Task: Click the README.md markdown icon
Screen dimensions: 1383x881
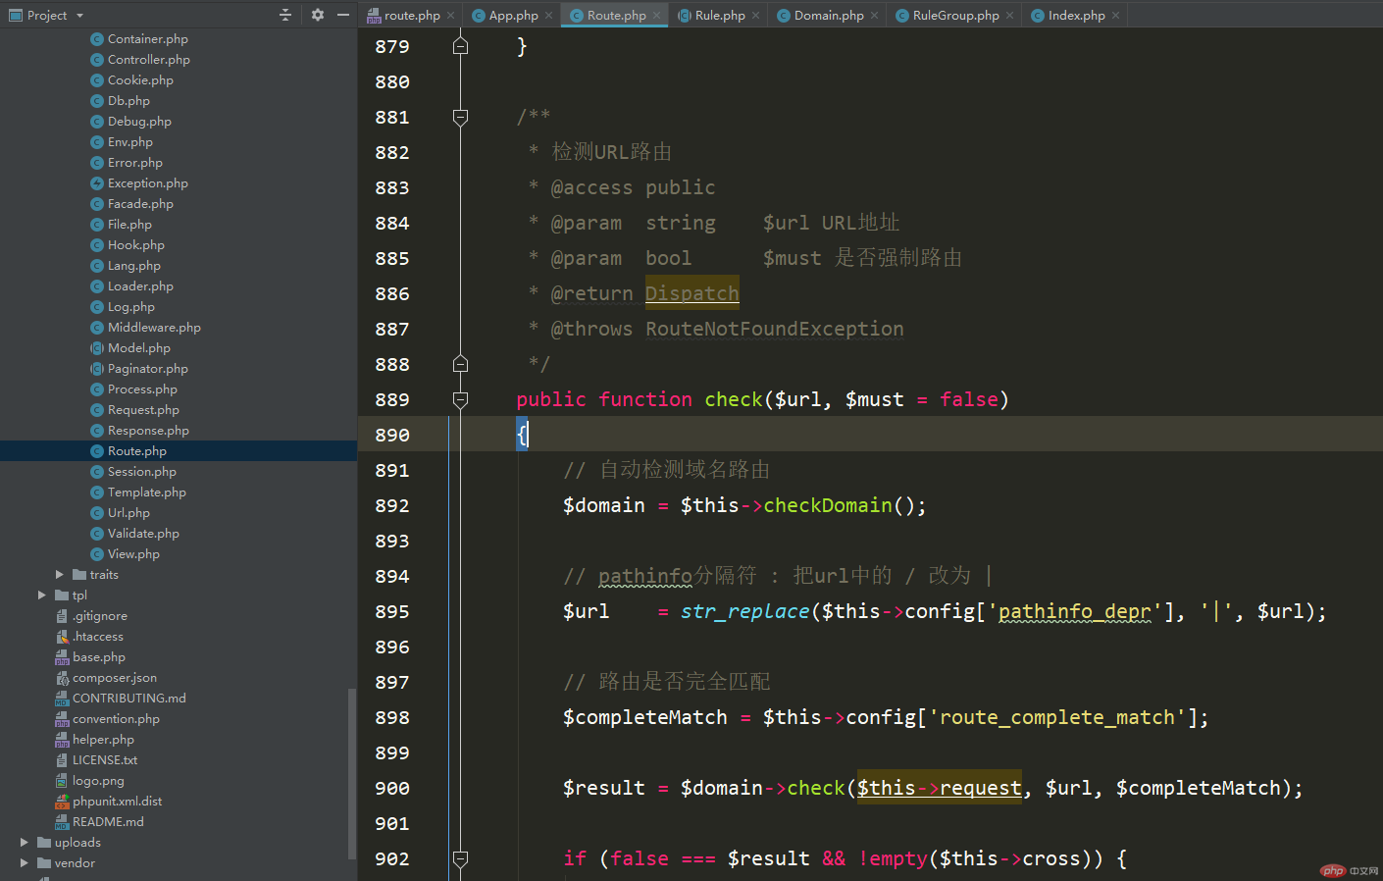Action: (62, 822)
